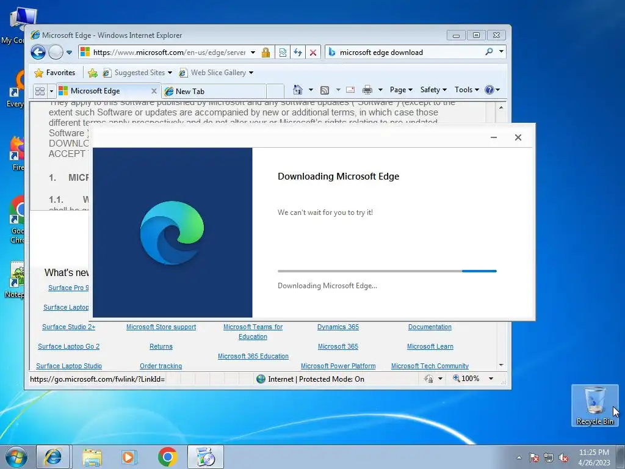This screenshot has height=469, width=625.
Task: Open Google Chrome from the taskbar
Action: coord(167,457)
